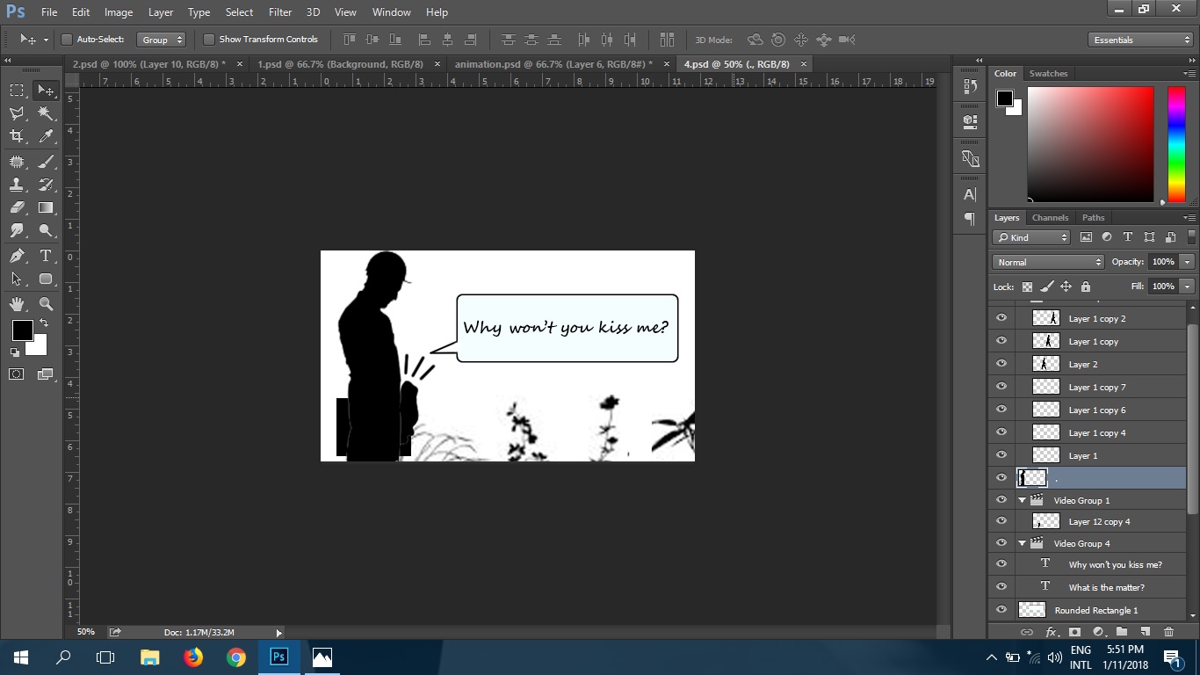The image size is (1200, 675).
Task: Select the Rounded Rectangle shape tool
Action: tap(46, 279)
